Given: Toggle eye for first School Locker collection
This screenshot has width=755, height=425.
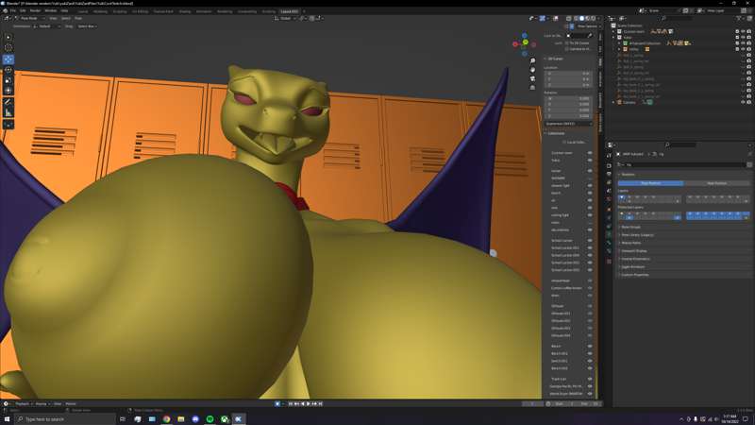Looking at the screenshot, I should pyautogui.click(x=589, y=240).
